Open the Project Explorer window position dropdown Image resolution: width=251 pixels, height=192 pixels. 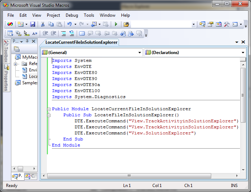click(x=21, y=42)
